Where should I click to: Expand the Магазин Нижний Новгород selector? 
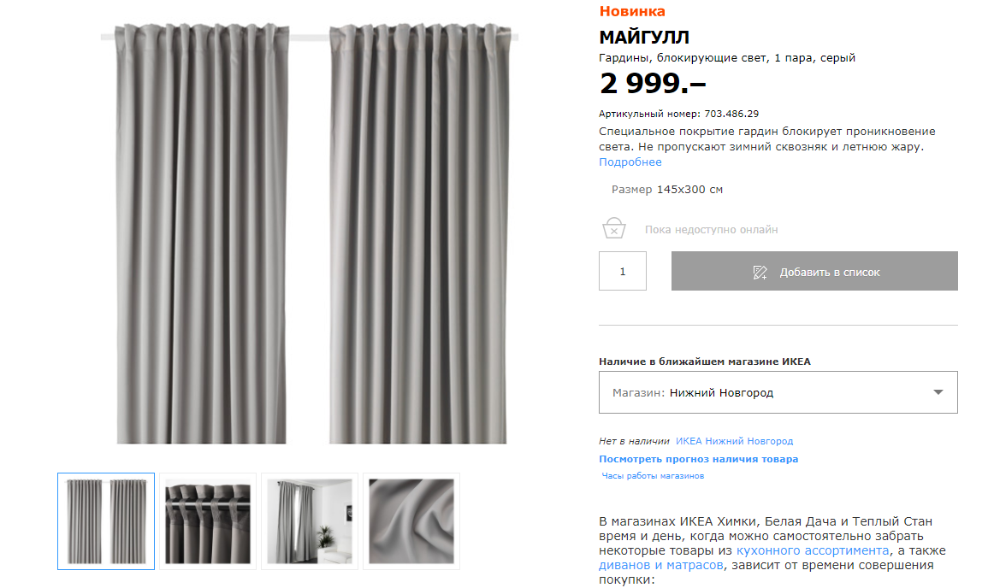tap(778, 392)
